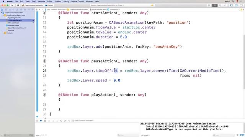Toggle the navigator panel visibility

(231, 5)
